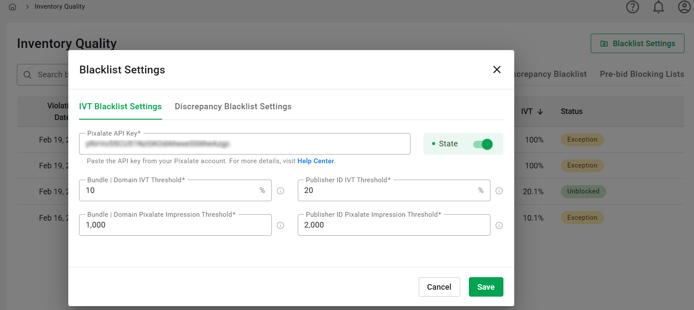Image resolution: width=694 pixels, height=310 pixels.
Task: Open the Help Center link
Action: [315, 161]
